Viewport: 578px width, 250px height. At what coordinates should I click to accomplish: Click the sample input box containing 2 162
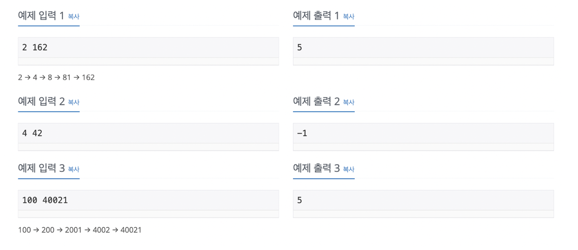click(149, 48)
